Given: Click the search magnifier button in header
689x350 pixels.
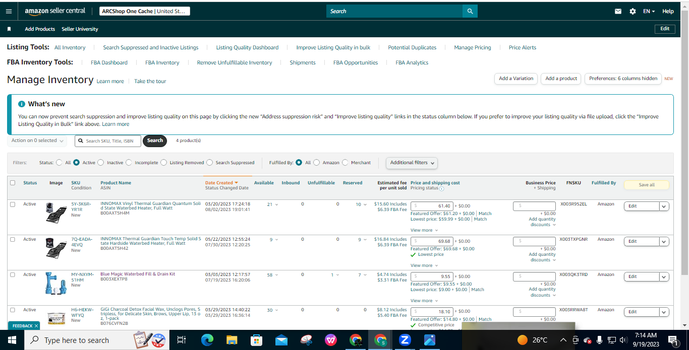Looking at the screenshot, I should [x=470, y=11].
